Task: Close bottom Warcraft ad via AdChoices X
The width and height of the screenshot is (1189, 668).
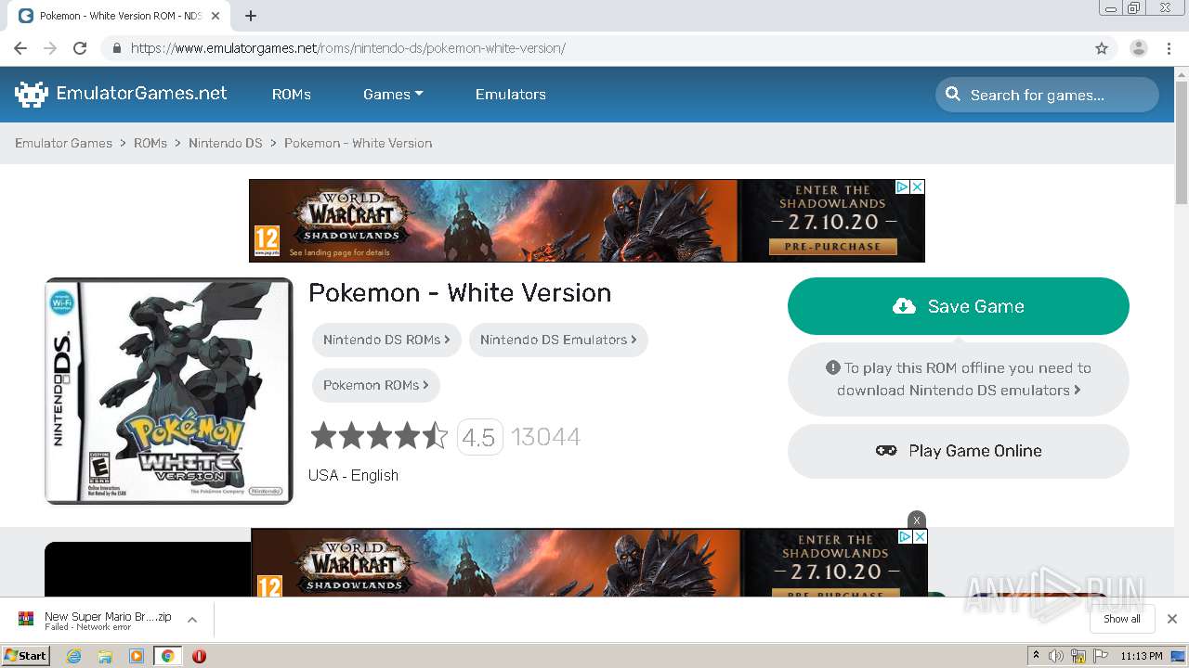Action: coord(920,537)
